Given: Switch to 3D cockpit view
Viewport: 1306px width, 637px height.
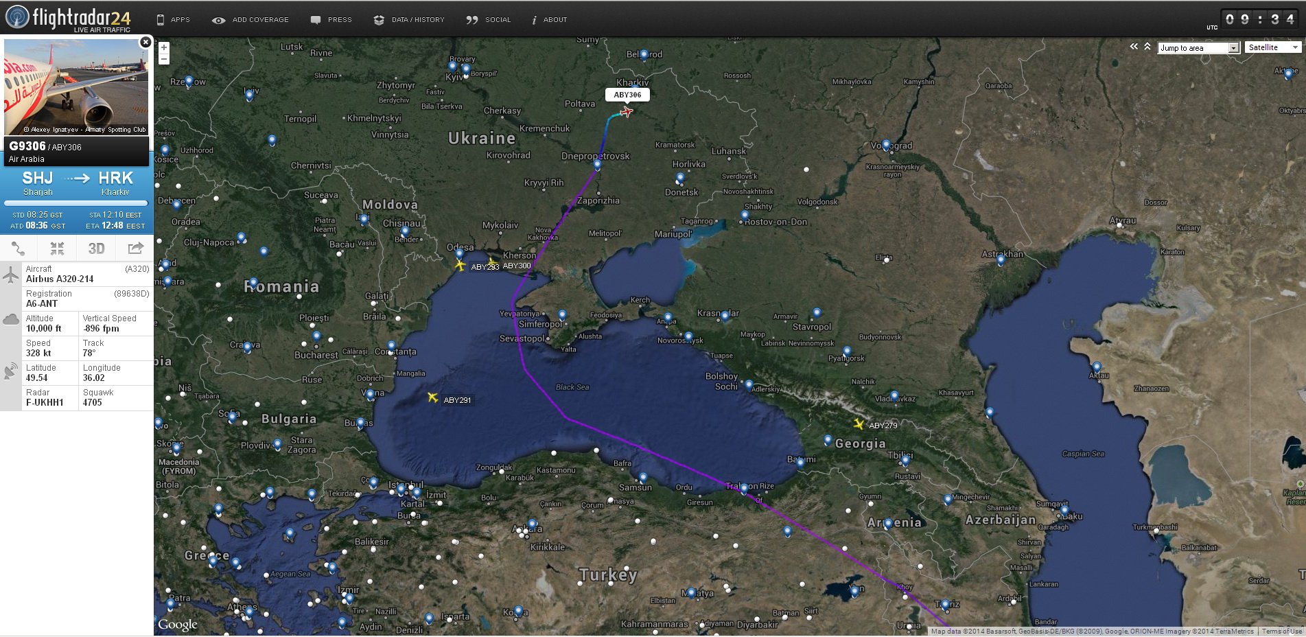Looking at the screenshot, I should [x=96, y=248].
